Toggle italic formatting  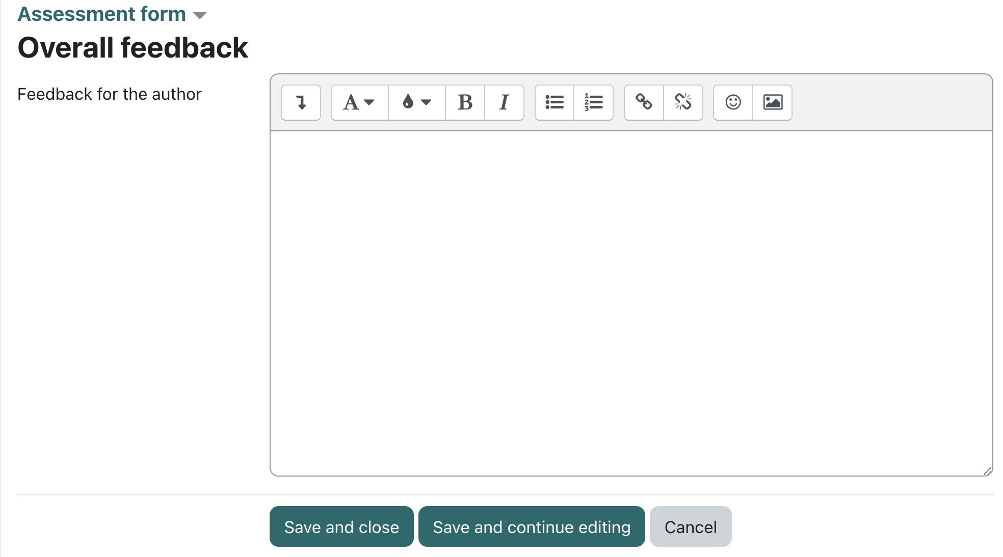tap(504, 102)
